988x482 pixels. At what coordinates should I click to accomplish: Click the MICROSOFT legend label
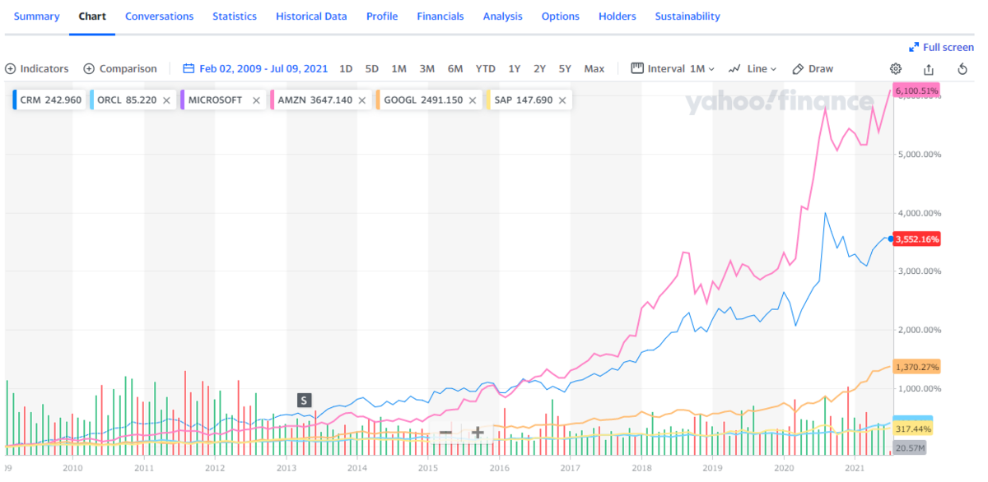pos(215,100)
